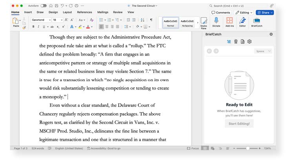This screenshot has width=295, height=163.
Task: Open the Home ribbon tab
Action: pyautogui.click(x=15, y=12)
